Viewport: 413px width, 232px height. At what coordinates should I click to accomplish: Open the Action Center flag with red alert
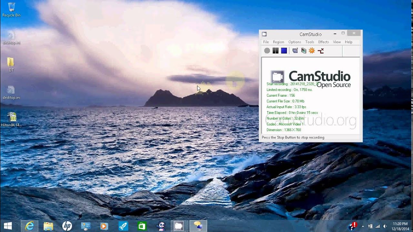tap(352, 226)
